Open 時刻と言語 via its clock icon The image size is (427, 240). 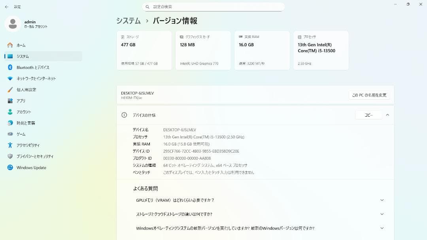pos(8,123)
